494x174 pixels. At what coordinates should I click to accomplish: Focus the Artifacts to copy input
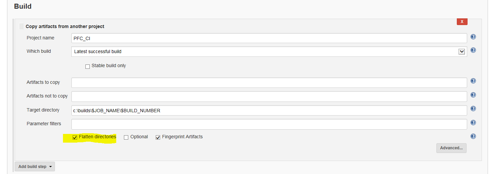(x=269, y=82)
